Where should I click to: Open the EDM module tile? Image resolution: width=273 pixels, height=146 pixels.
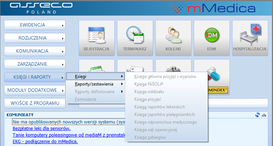pos(212,38)
